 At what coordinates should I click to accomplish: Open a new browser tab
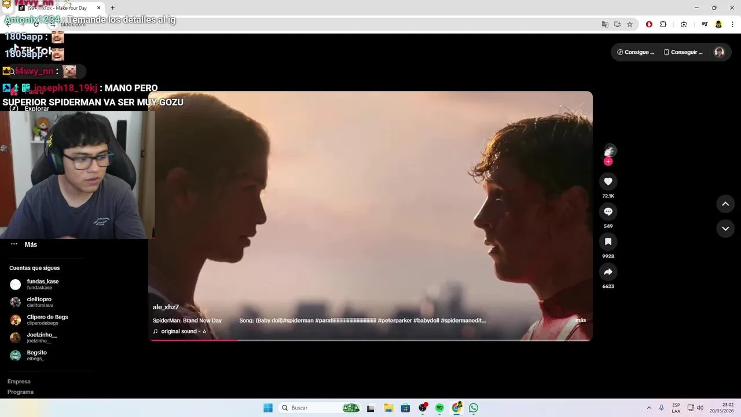pos(112,8)
